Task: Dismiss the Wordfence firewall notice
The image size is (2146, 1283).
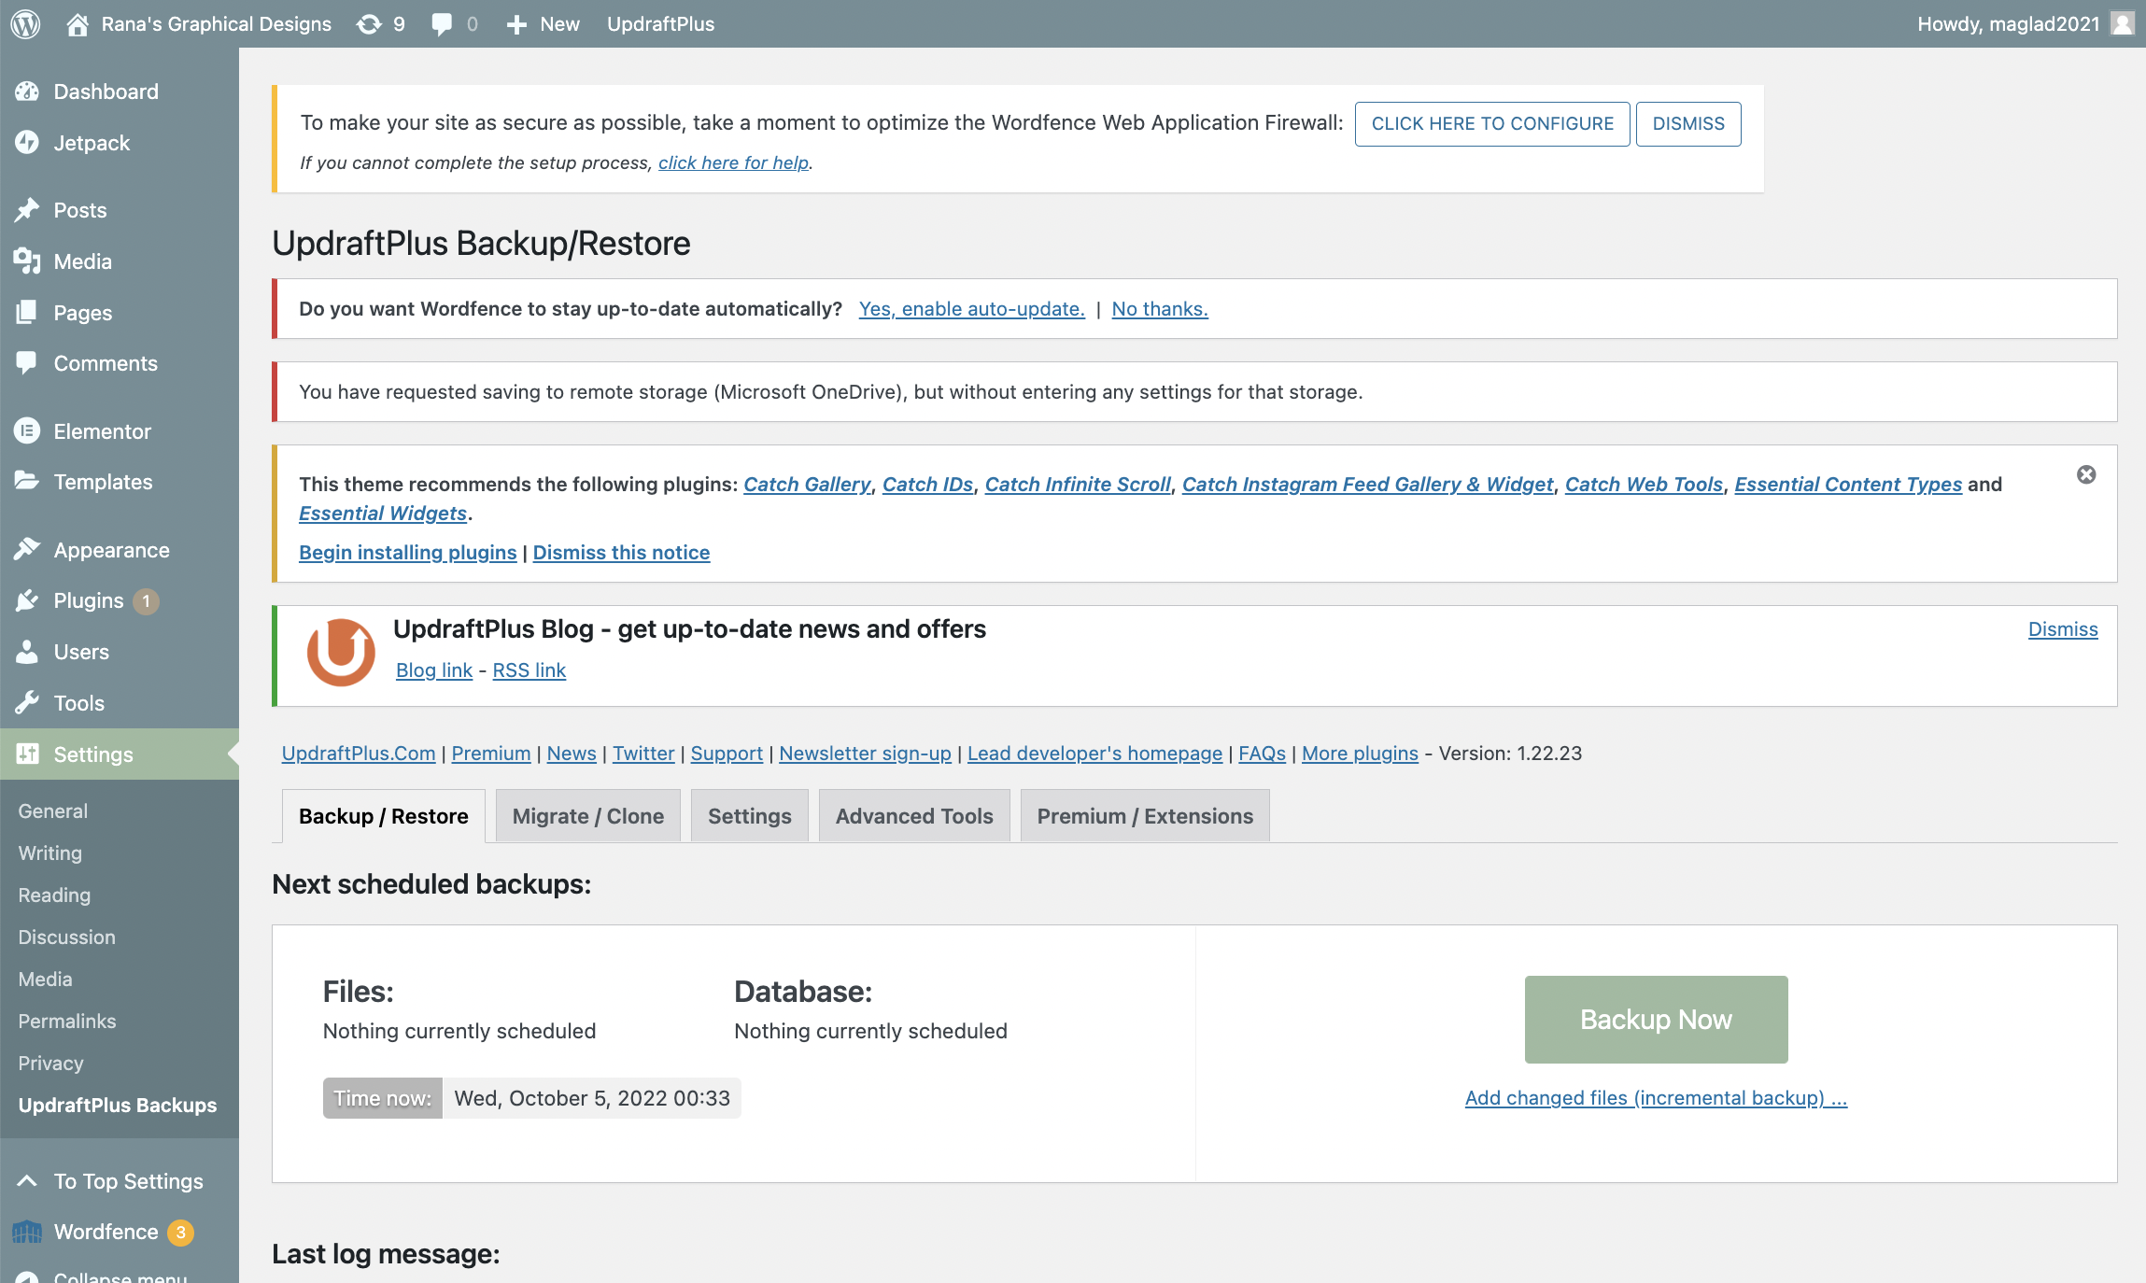Action: (1688, 123)
